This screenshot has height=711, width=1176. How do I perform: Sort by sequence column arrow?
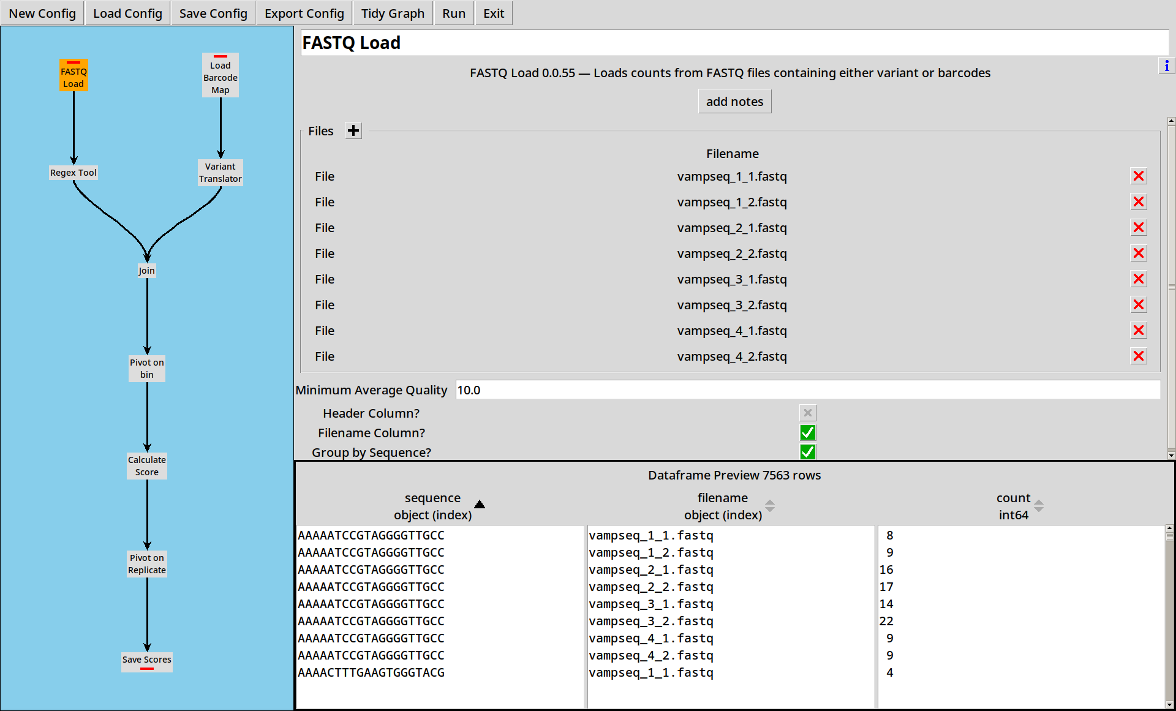coord(480,505)
